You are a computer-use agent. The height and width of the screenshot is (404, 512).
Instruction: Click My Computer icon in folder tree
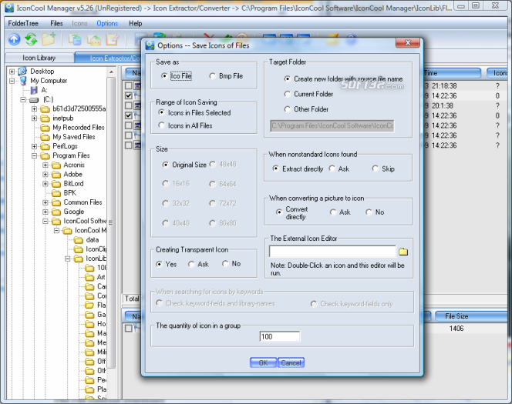23,81
